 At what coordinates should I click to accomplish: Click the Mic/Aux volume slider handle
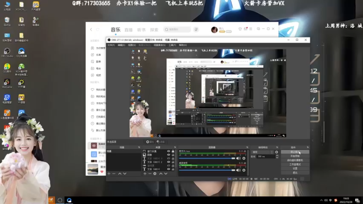(233, 158)
